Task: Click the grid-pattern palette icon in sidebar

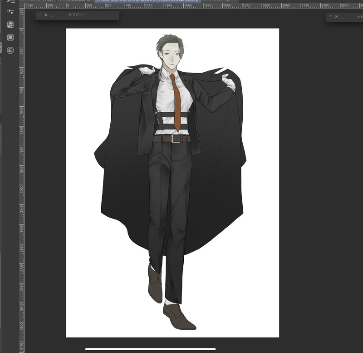Action: pyautogui.click(x=10, y=25)
